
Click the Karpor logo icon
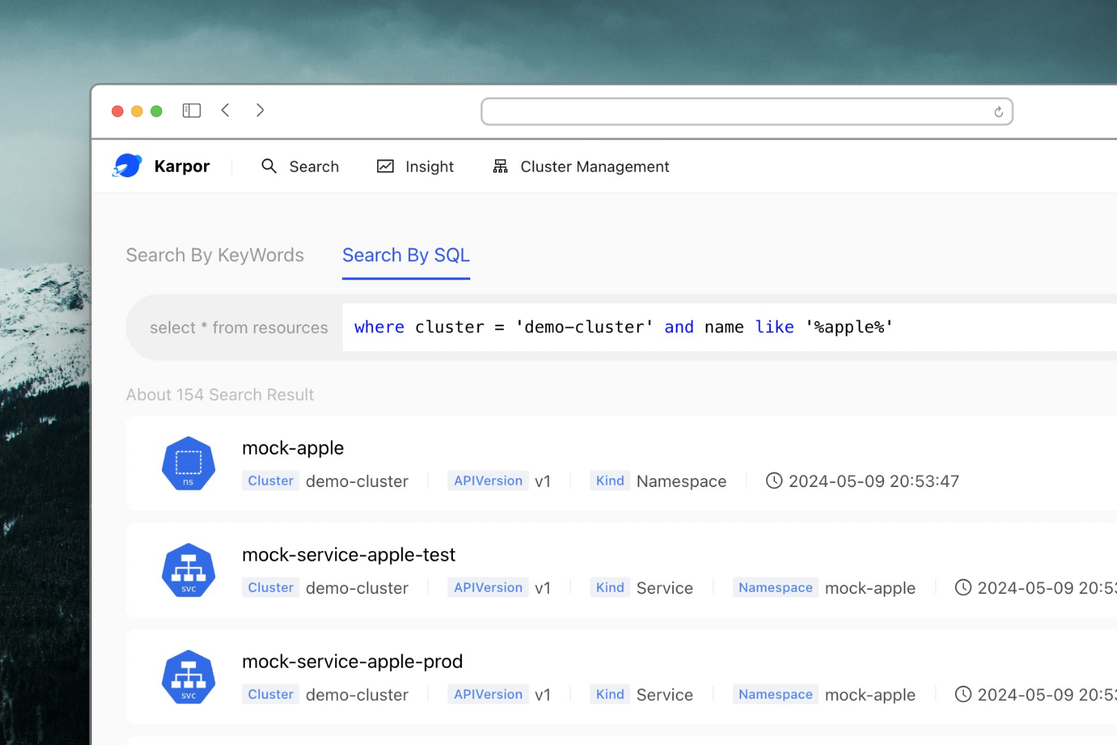(x=128, y=166)
